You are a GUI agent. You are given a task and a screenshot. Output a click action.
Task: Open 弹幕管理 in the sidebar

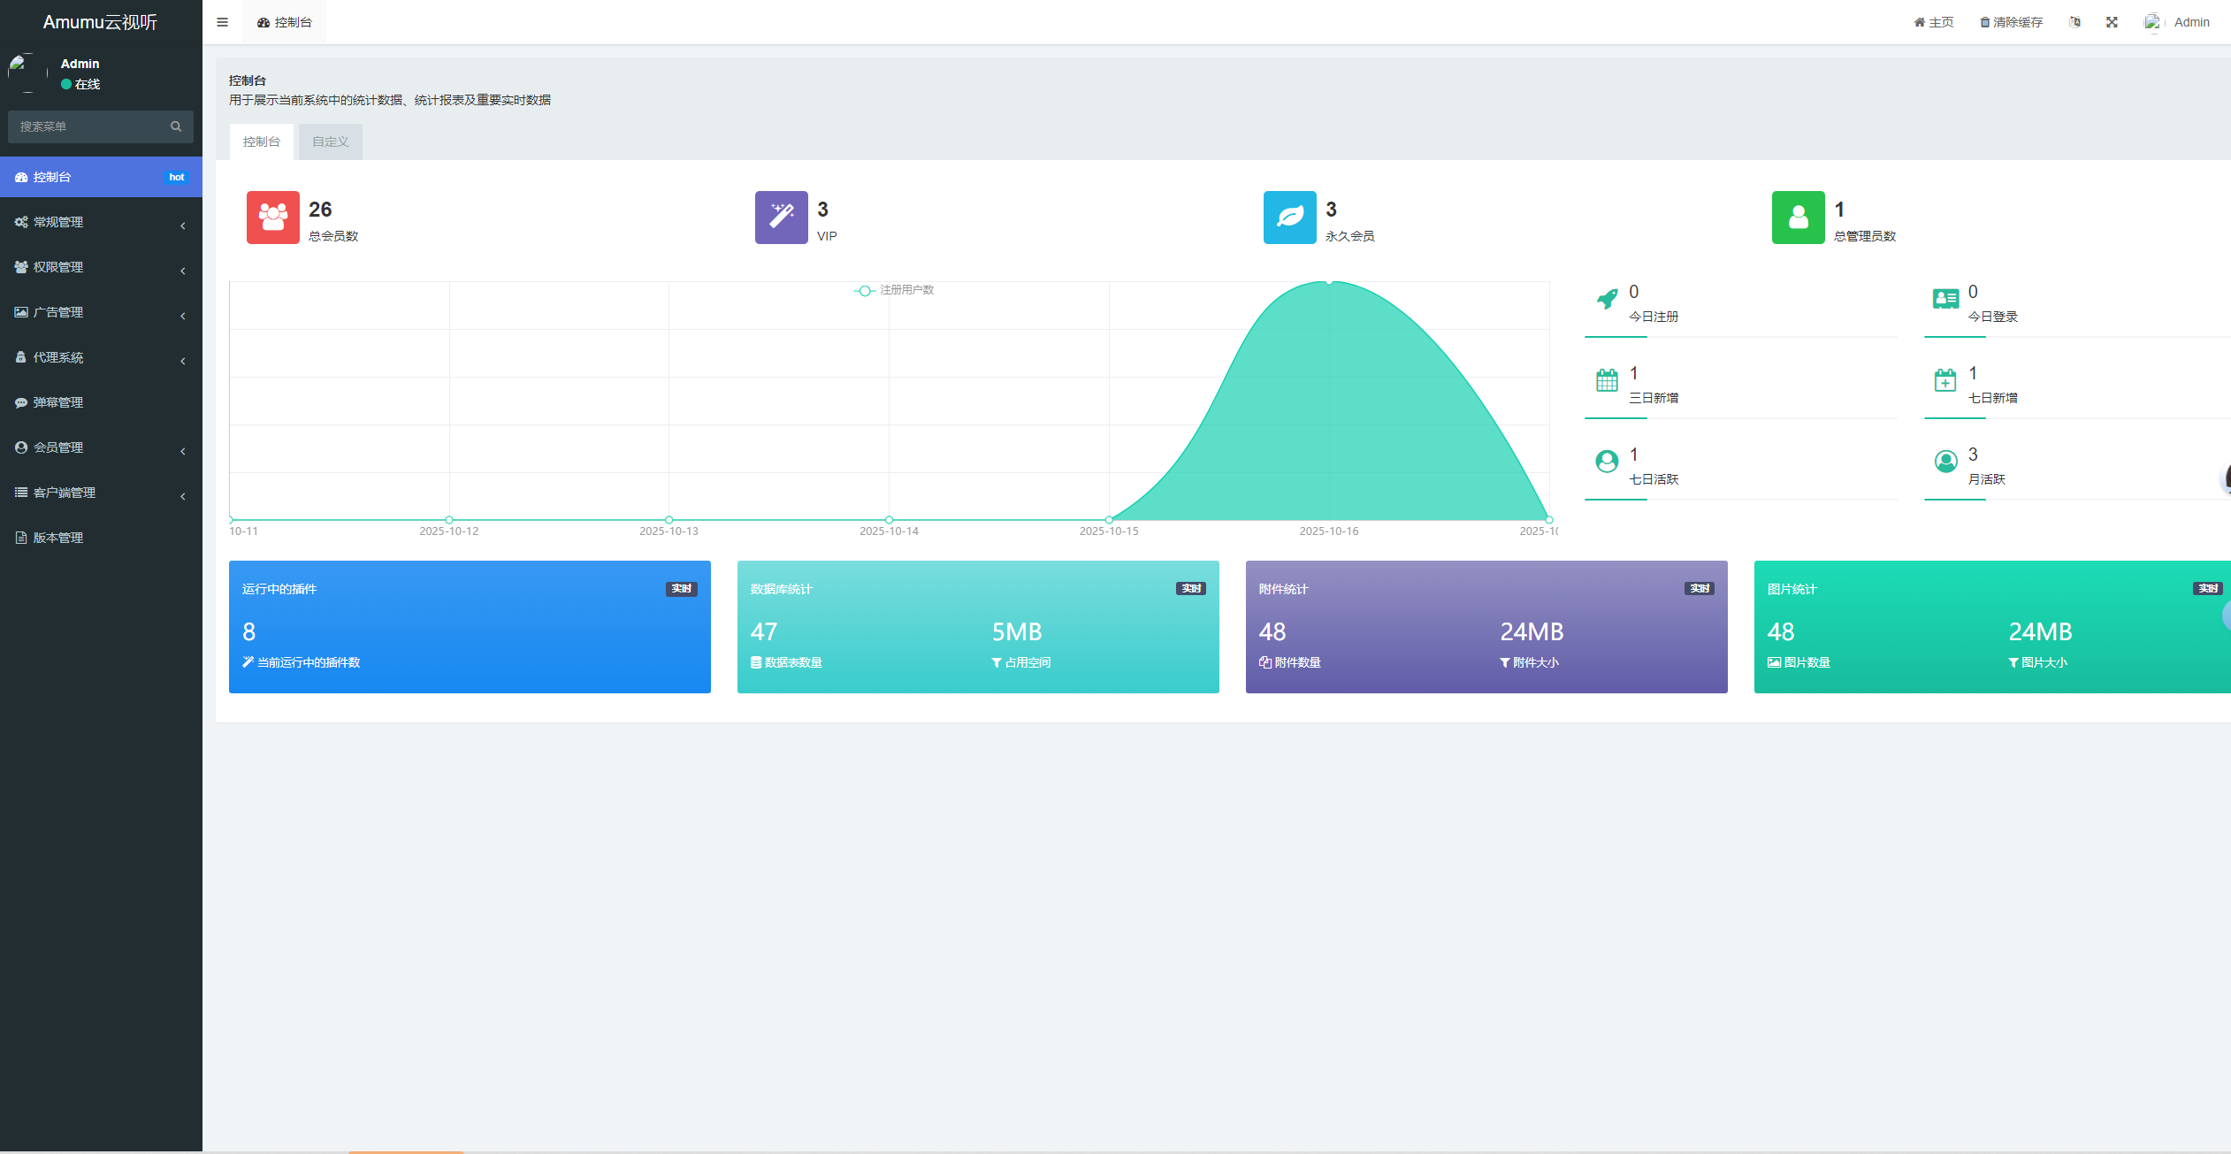coord(58,402)
